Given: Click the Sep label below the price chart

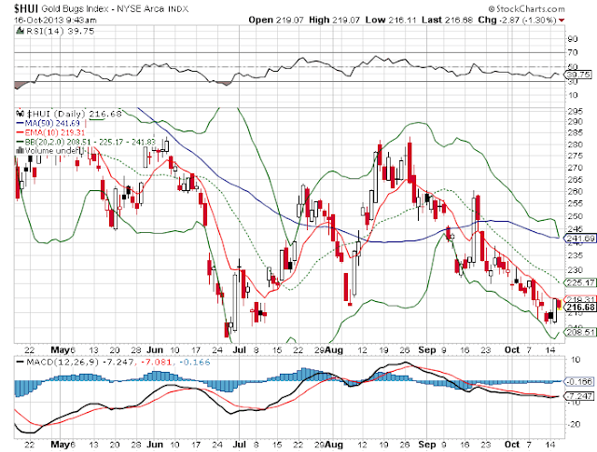Looking at the screenshot, I should [427, 349].
